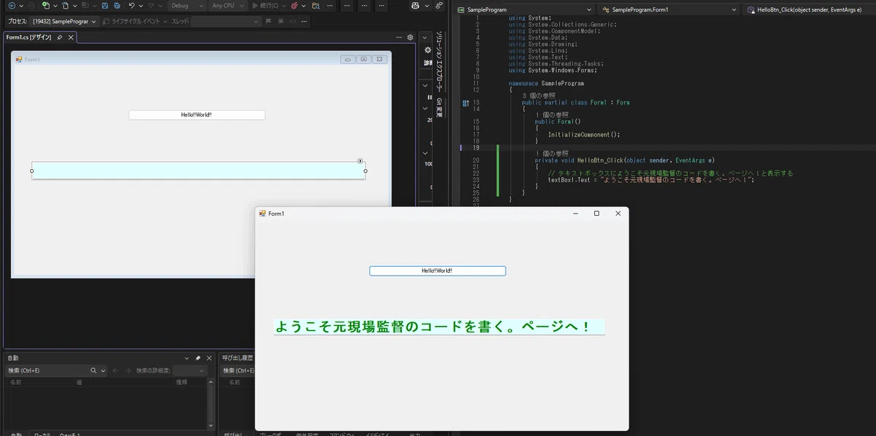The image size is (876, 436).
Task: Select the cyan textbox in the designer
Action: [199, 171]
